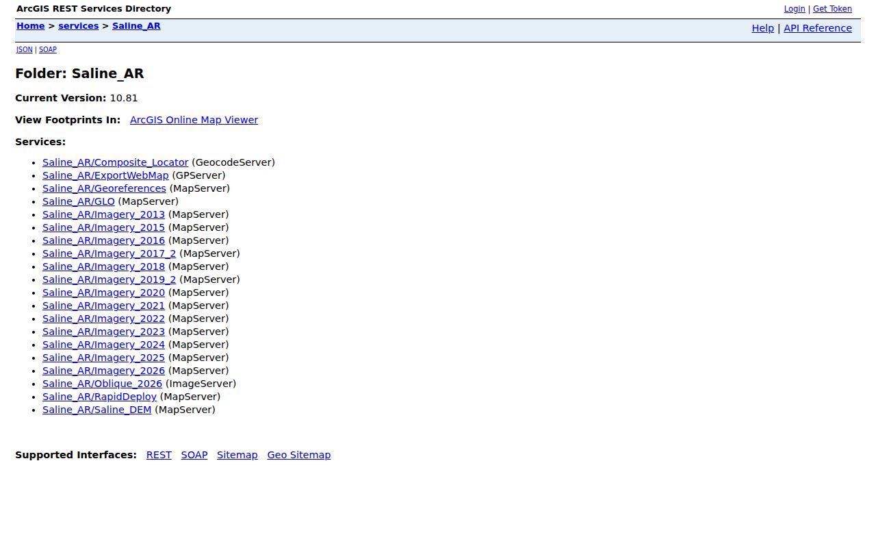The image size is (876, 548).
Task: Open the API Reference link
Action: coord(818,28)
